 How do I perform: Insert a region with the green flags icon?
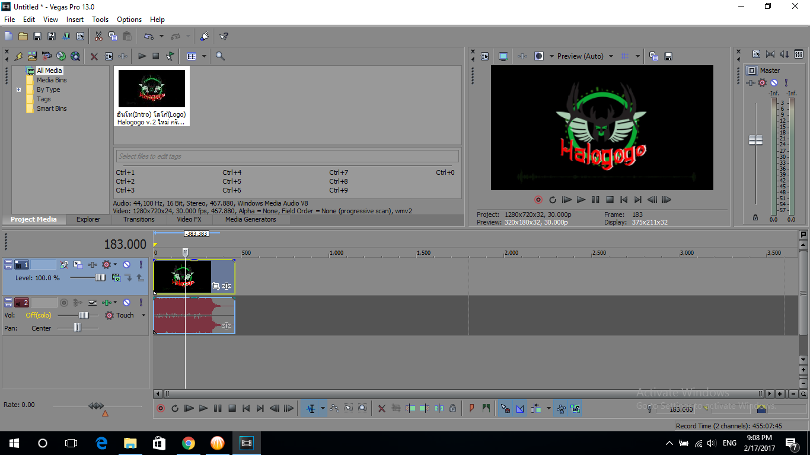(x=486, y=408)
